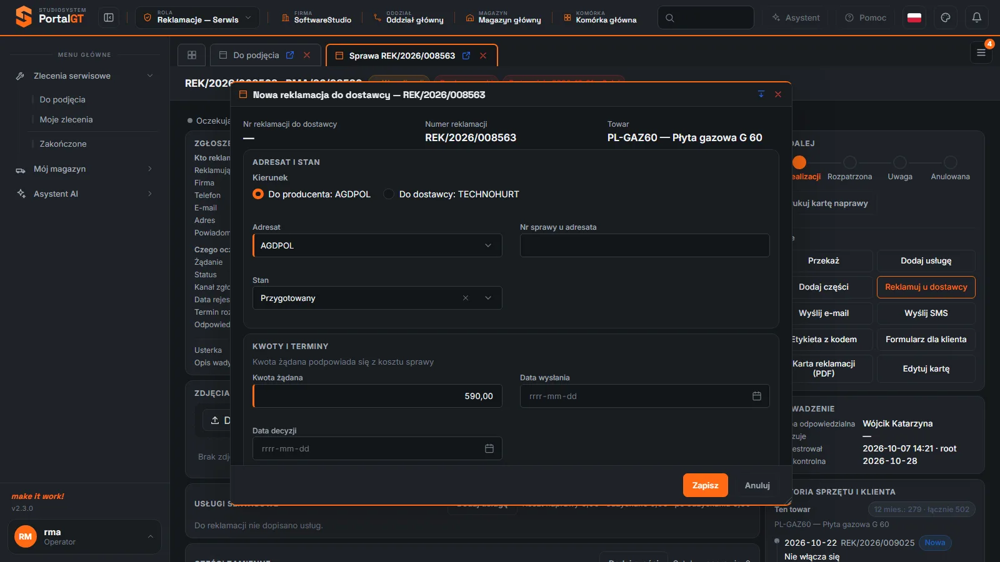This screenshot has height=562, width=1000.
Task: Click the Kwota żądana field
Action: [x=377, y=396]
